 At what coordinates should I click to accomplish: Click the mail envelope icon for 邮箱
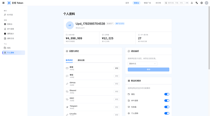67,68
